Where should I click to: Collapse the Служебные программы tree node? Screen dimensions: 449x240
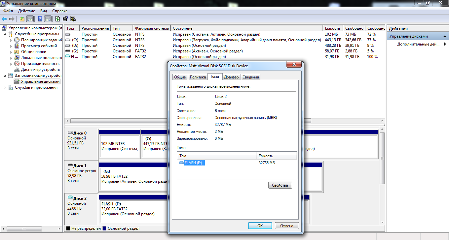pos(5,34)
